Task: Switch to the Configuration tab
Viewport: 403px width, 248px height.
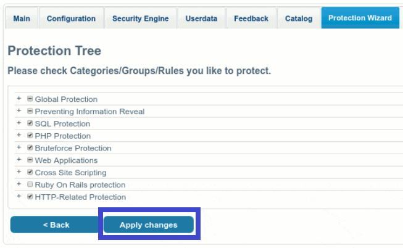Action: tap(71, 19)
